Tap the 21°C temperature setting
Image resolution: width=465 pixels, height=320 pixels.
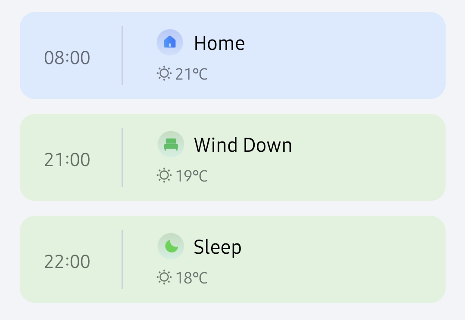192,74
